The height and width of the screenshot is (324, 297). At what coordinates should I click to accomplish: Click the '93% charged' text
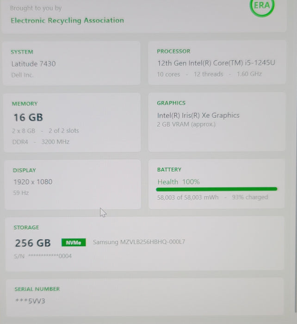click(x=250, y=197)
